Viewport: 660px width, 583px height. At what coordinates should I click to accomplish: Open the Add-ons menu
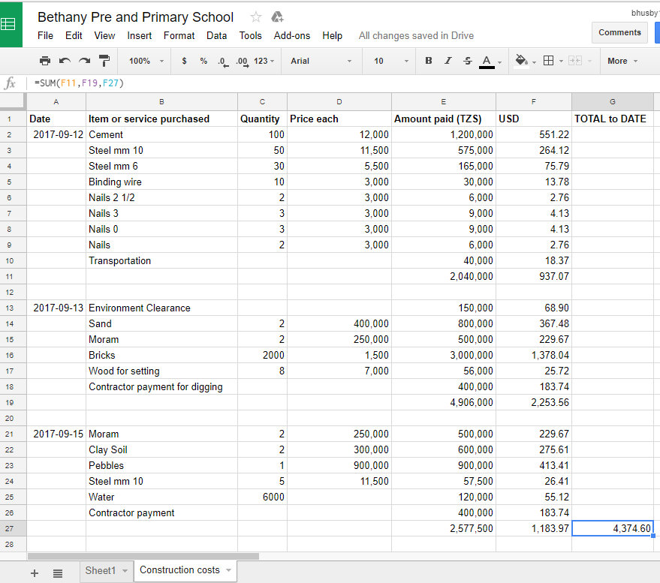pos(291,36)
